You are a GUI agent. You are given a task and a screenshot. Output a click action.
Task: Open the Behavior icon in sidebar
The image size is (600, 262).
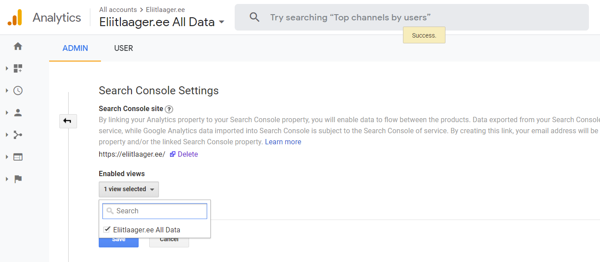coord(18,157)
